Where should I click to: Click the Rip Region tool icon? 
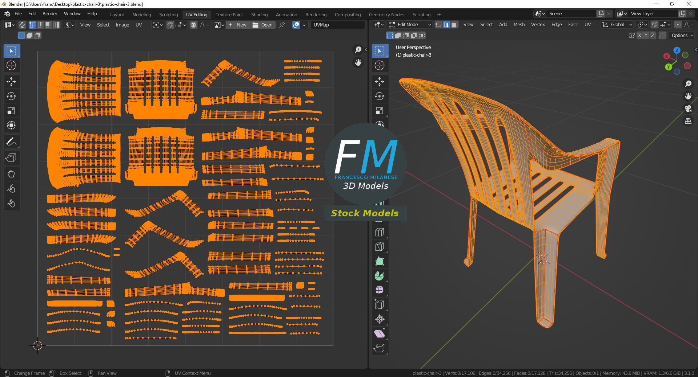[380, 348]
